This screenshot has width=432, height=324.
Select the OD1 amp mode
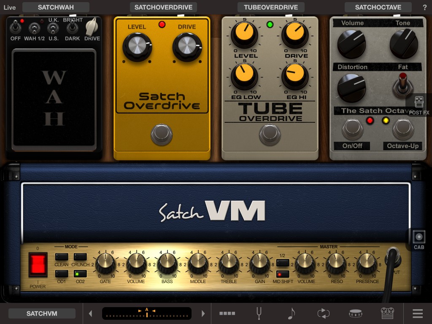pos(62,274)
